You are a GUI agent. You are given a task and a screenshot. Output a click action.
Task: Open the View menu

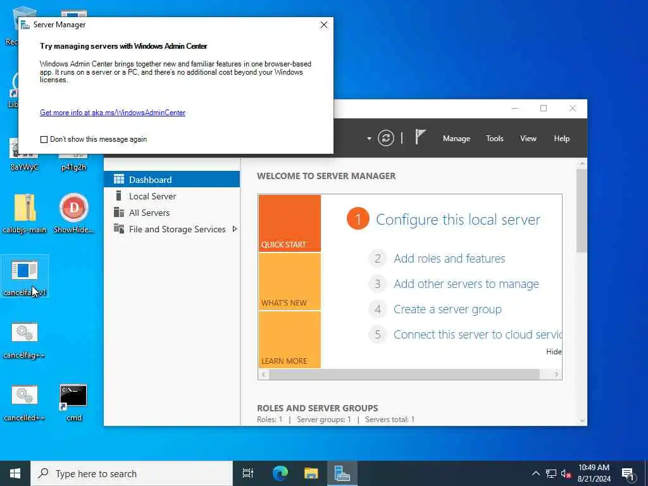pos(528,139)
